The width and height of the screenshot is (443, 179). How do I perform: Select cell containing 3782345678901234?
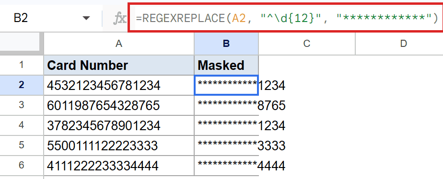[x=119, y=125]
